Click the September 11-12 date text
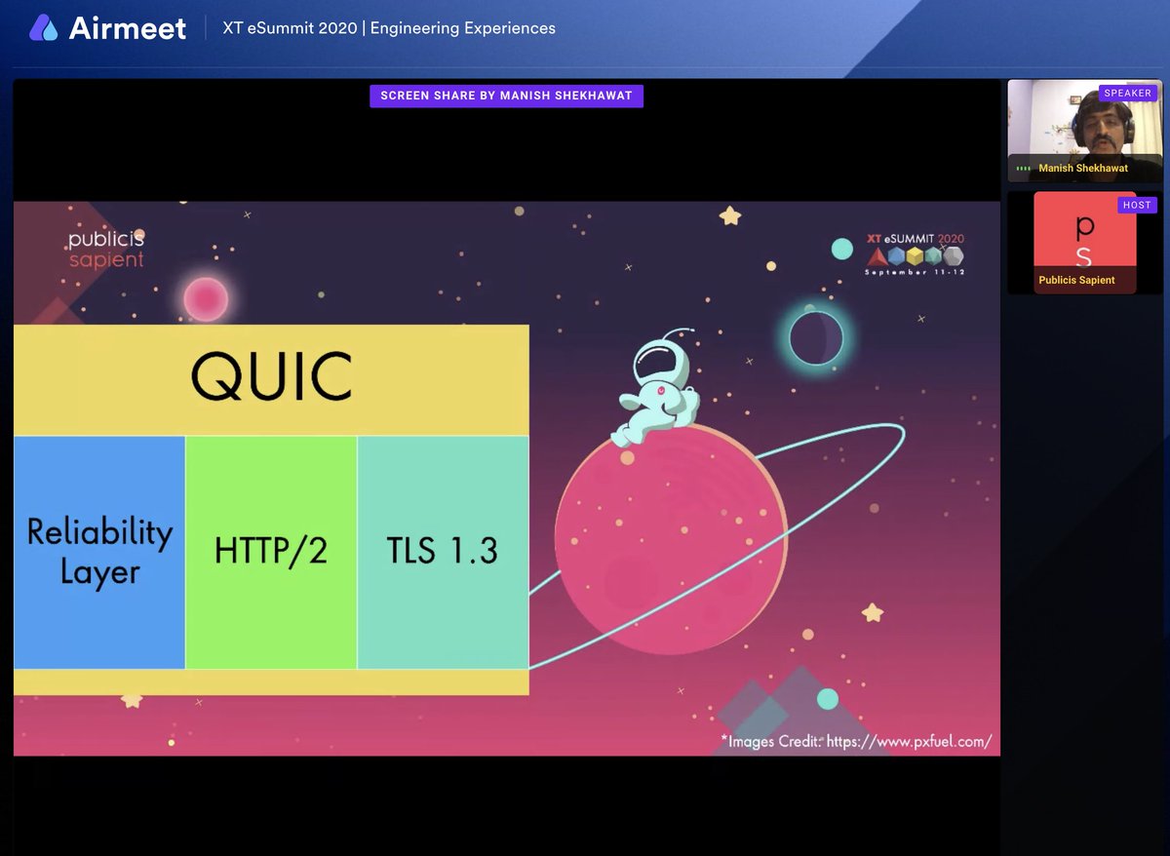 click(x=915, y=272)
